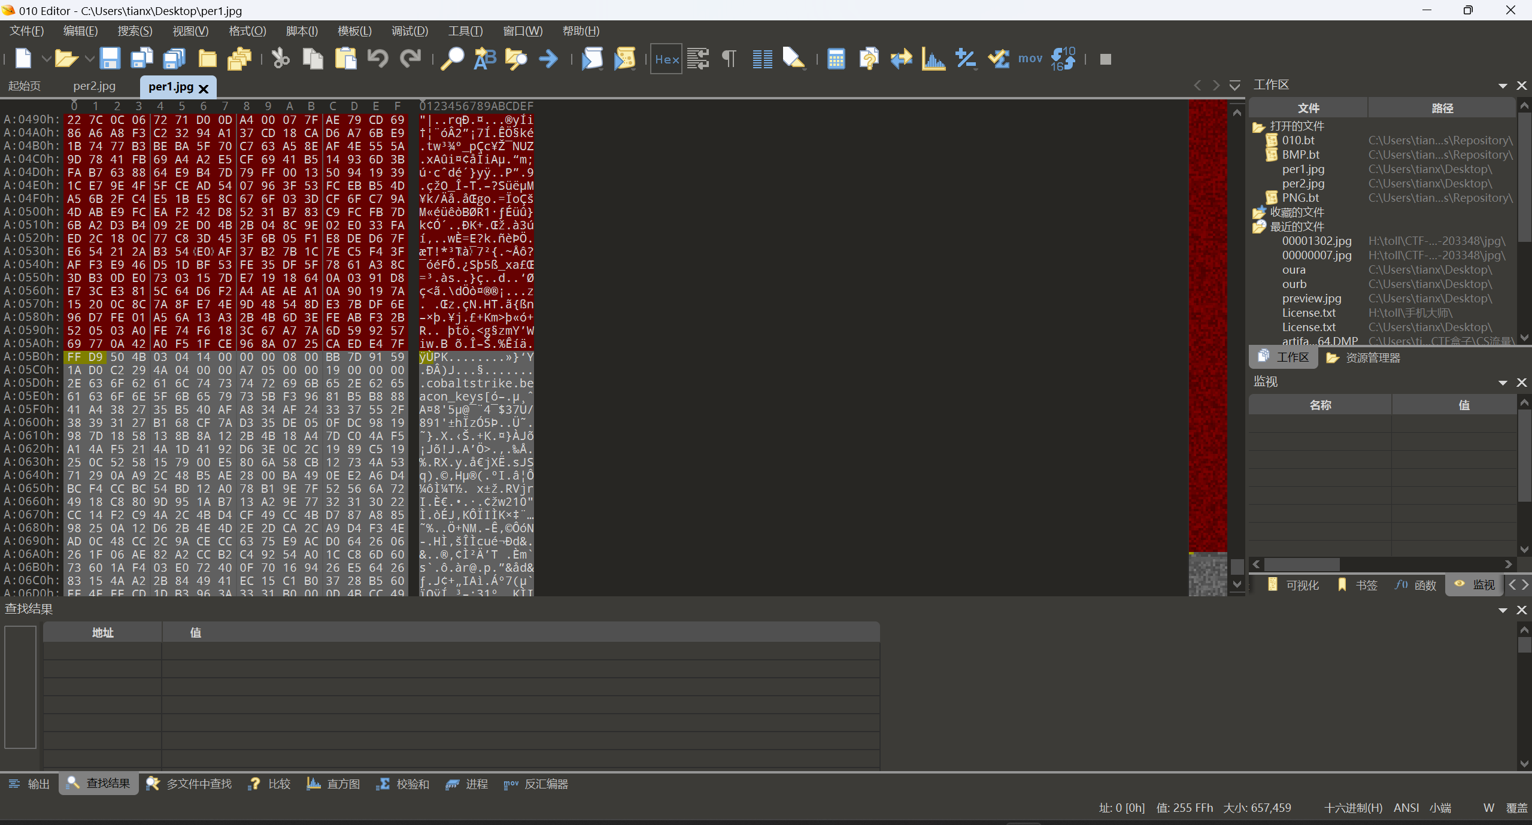
Task: Open the 模板(L) menu
Action: [354, 31]
